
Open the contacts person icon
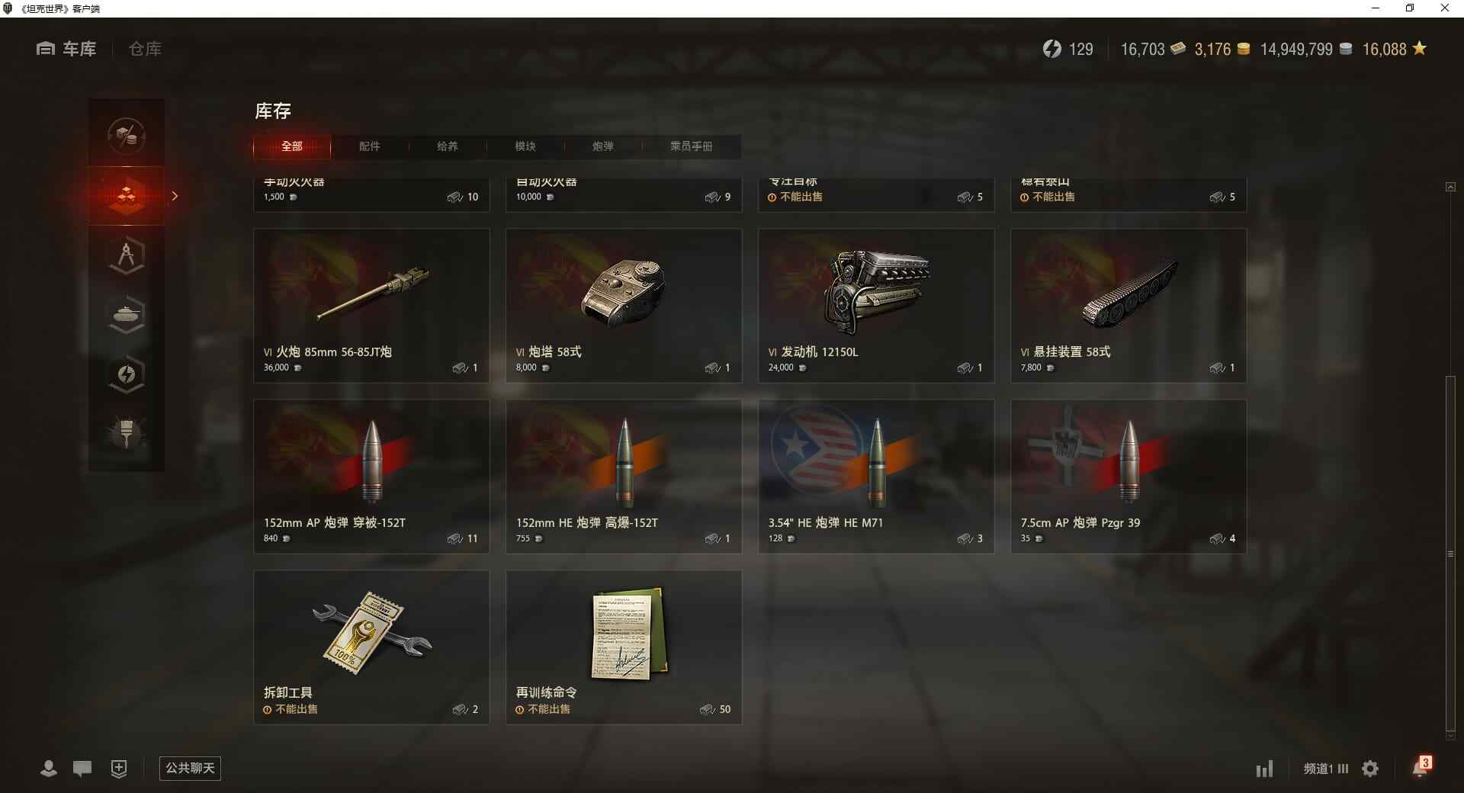(49, 768)
